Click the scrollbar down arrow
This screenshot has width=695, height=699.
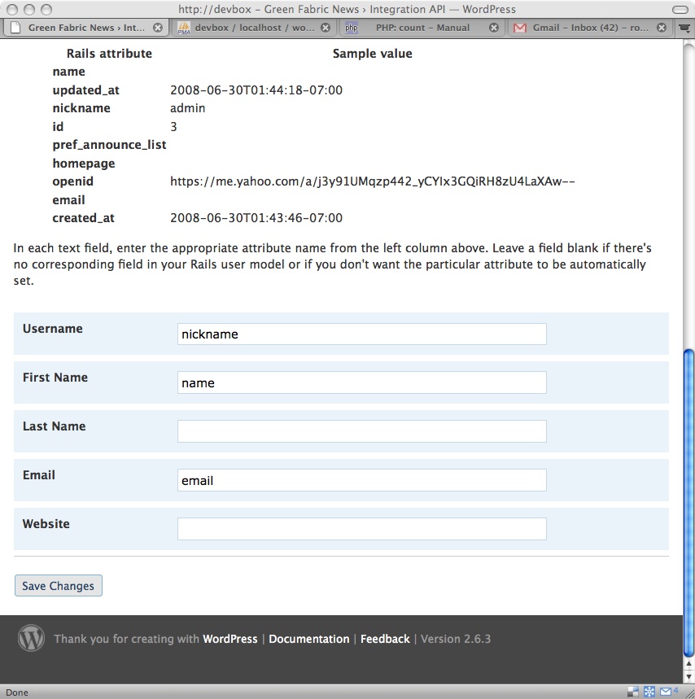[688, 678]
